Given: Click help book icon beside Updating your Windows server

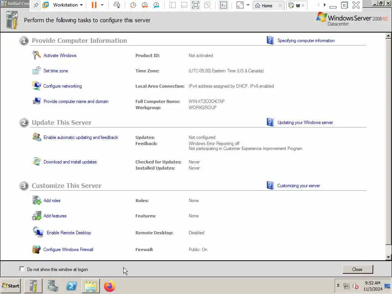Looking at the screenshot, I should [270, 122].
